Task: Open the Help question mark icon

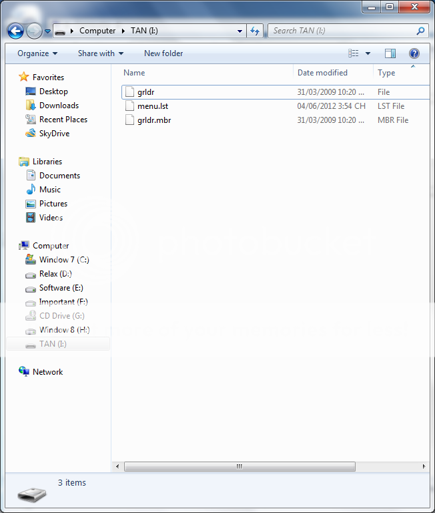Action: point(414,53)
